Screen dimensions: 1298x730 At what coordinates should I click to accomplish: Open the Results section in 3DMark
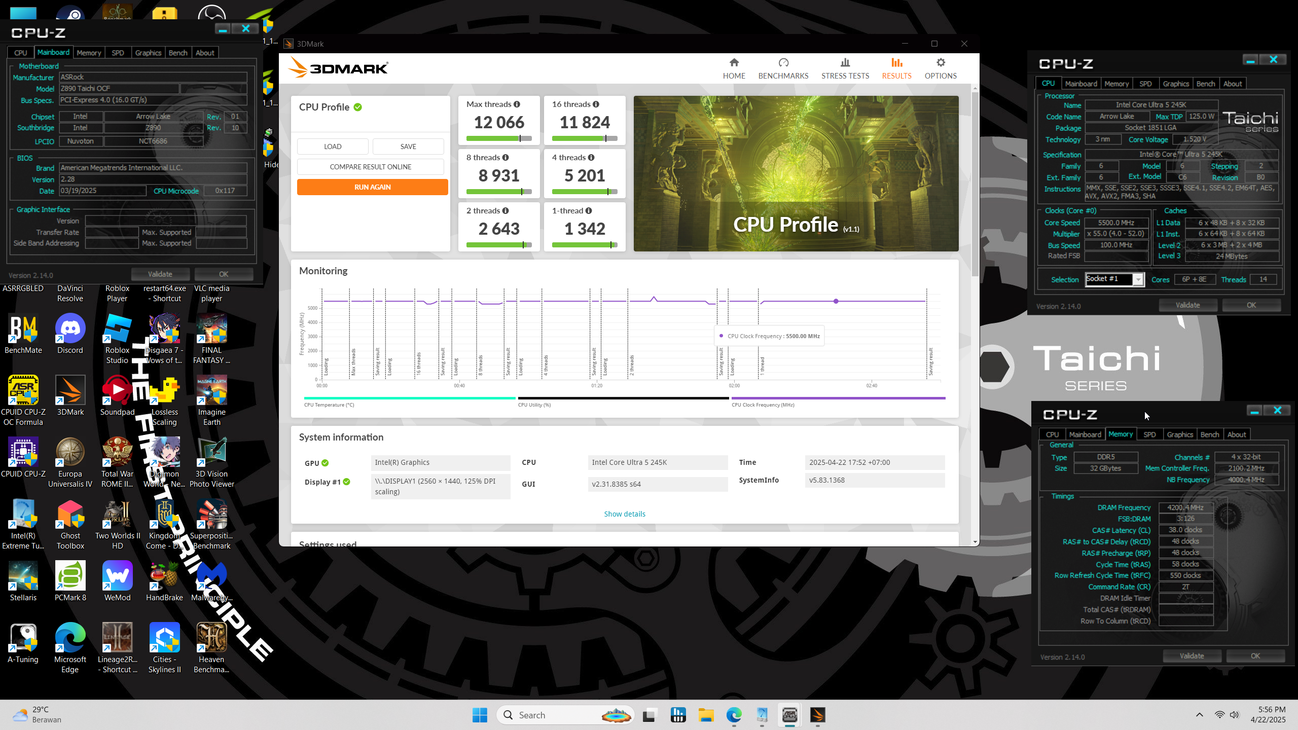pyautogui.click(x=896, y=68)
